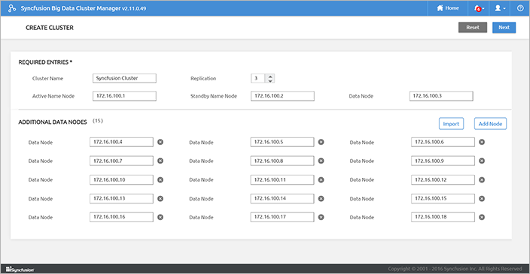
Task: Edit the 172.16.100.7 data node field
Action: (x=121, y=161)
